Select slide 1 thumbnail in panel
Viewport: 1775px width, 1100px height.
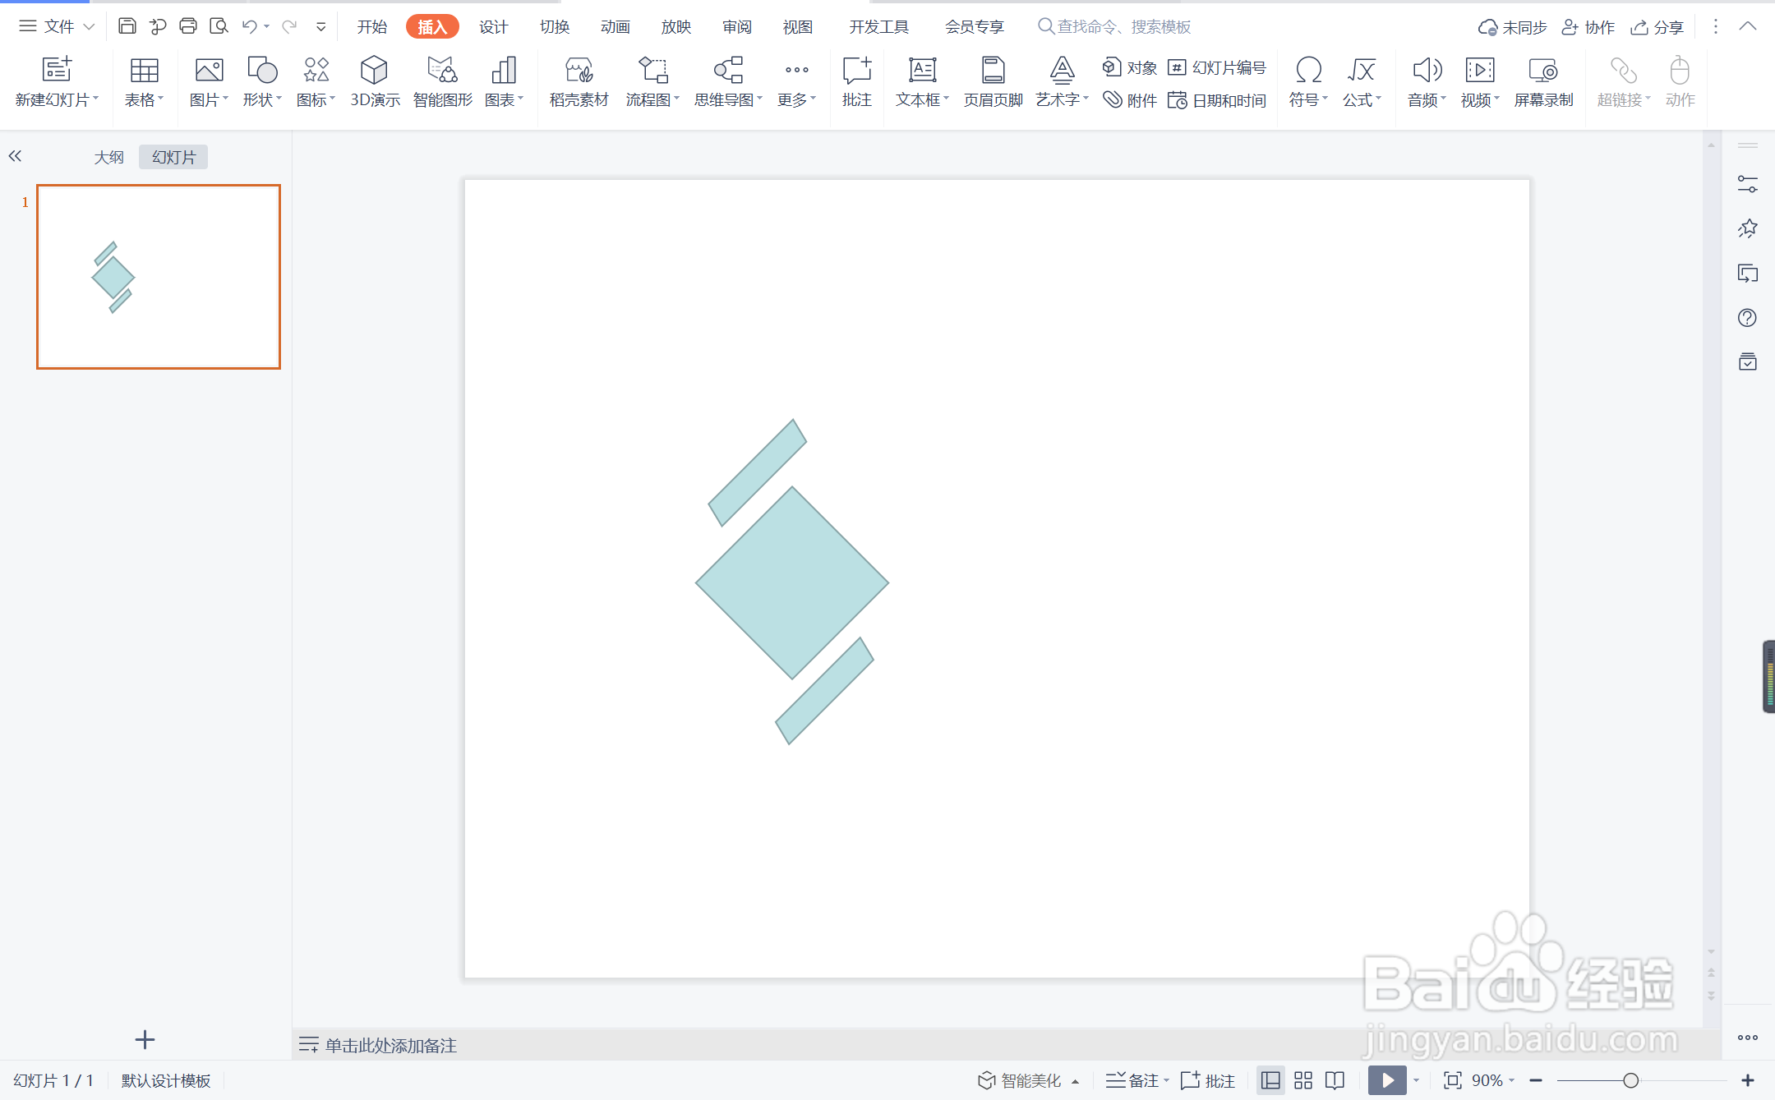pos(159,277)
